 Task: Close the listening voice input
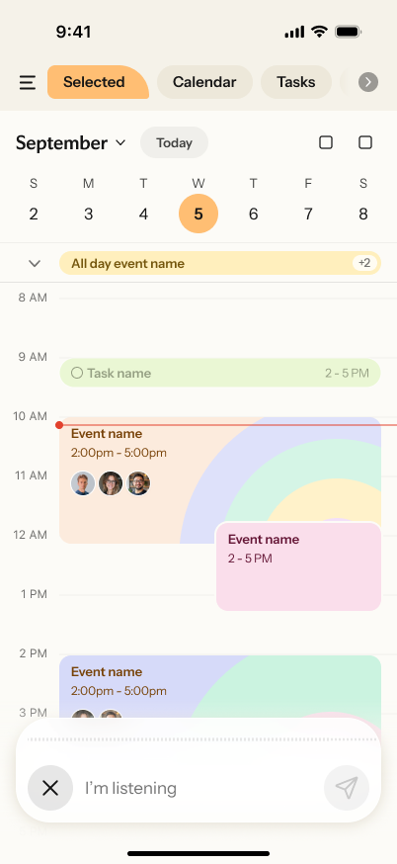[x=50, y=788]
